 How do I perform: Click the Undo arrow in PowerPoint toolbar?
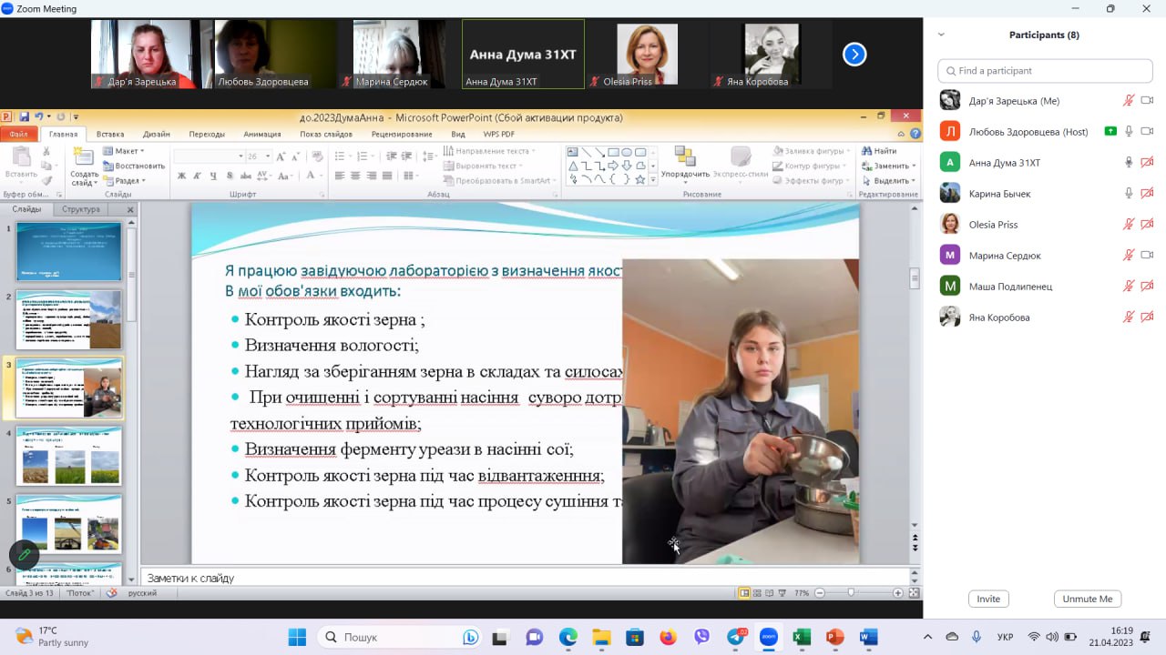pos(39,116)
